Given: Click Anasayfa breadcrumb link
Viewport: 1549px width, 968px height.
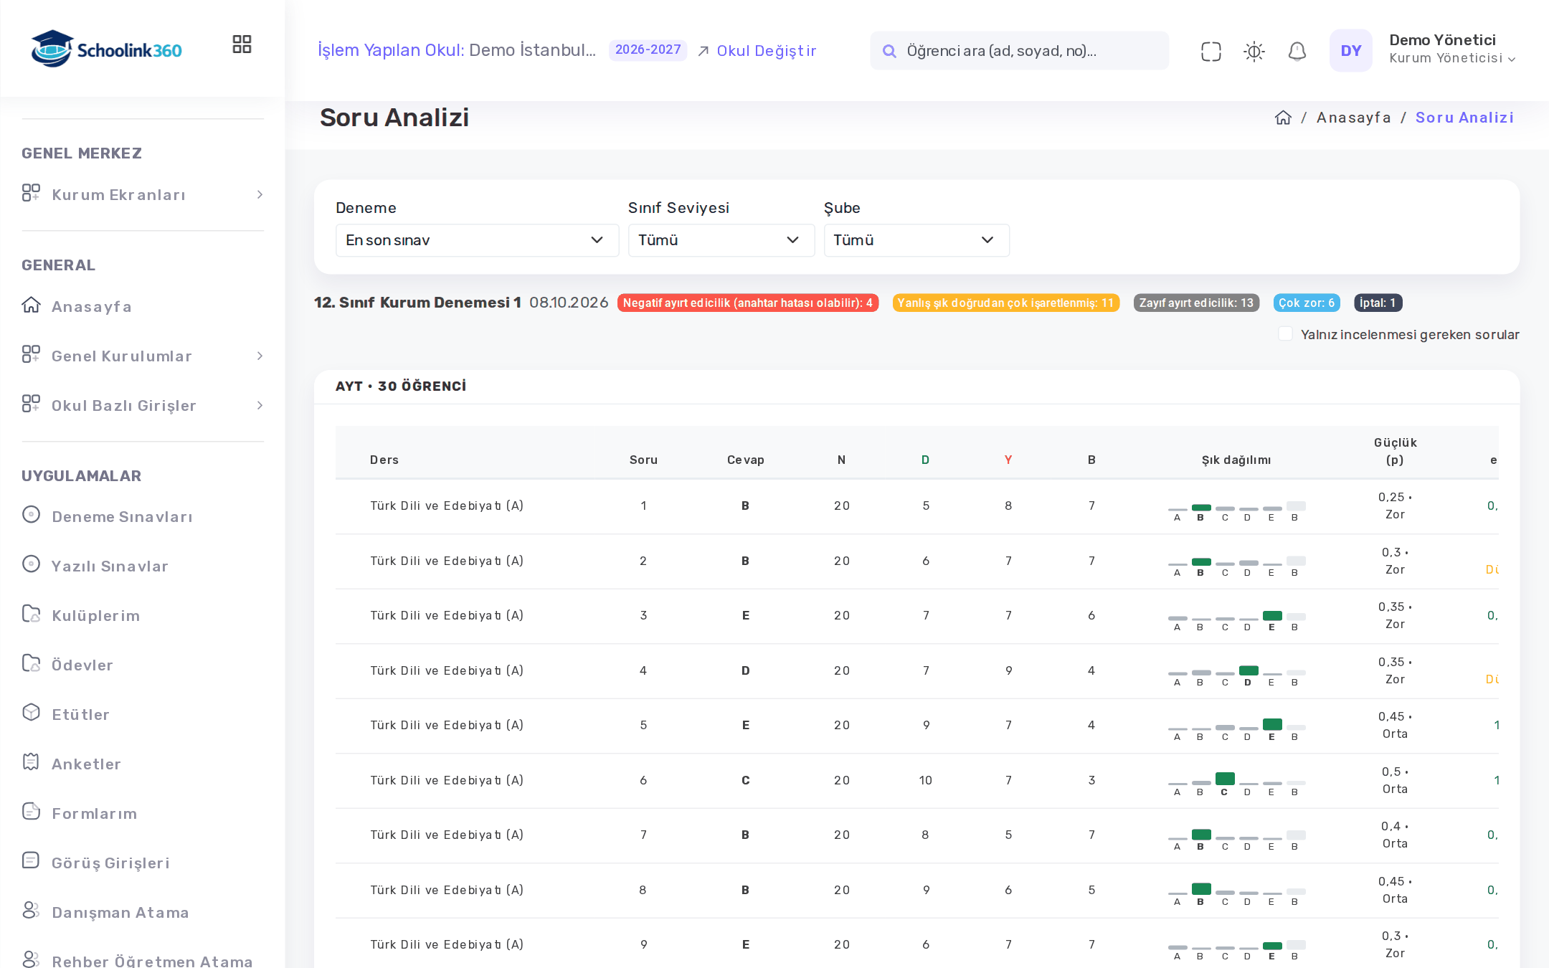Looking at the screenshot, I should [1353, 118].
